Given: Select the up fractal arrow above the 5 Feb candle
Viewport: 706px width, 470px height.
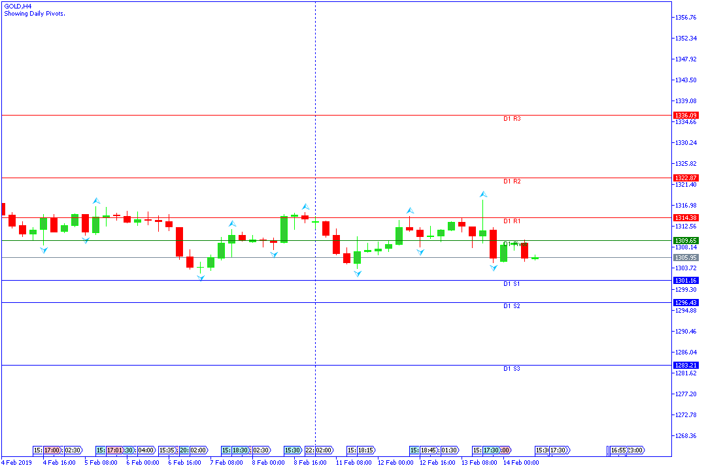Looking at the screenshot, I should [96, 201].
